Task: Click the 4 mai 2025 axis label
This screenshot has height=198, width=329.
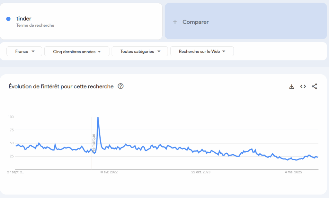Action: [293, 172]
